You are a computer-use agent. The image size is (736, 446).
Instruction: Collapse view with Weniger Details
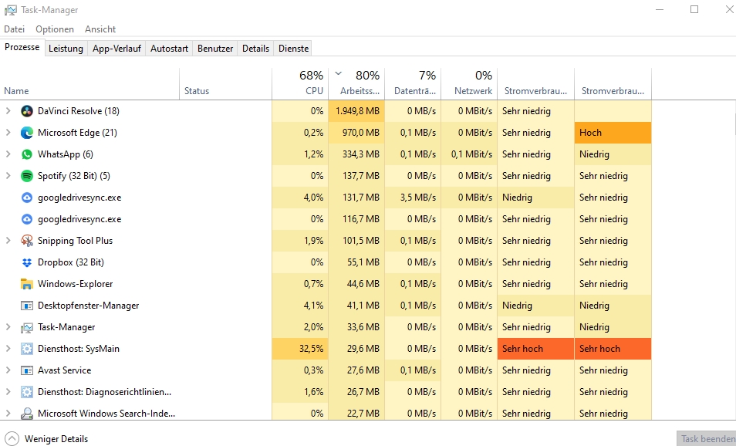46,439
